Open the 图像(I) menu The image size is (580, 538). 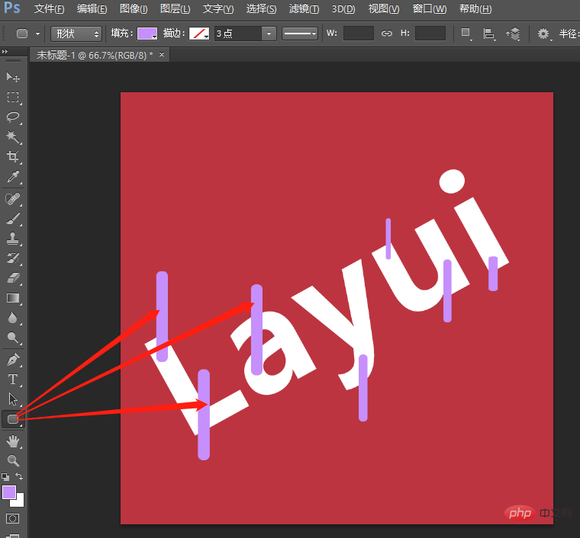click(x=134, y=8)
